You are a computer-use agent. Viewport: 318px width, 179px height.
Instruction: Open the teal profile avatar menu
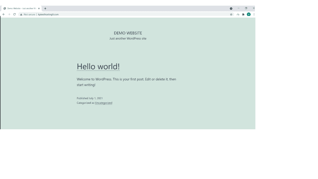pyautogui.click(x=248, y=14)
